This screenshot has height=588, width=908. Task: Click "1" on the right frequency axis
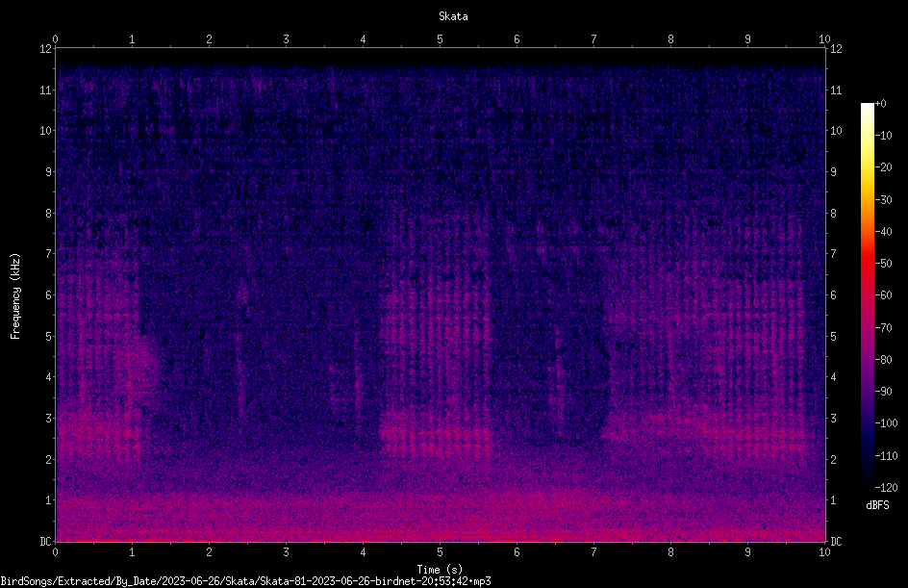(x=833, y=500)
